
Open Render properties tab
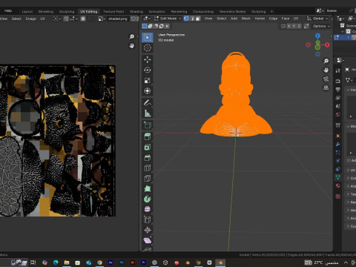click(338, 81)
